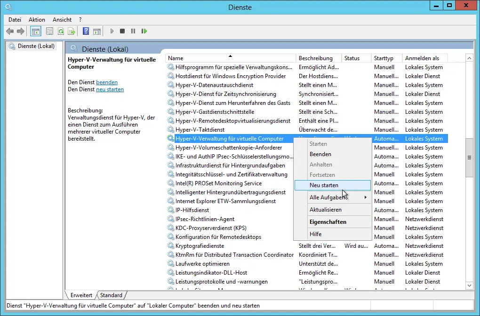Screen dimensions: 480x316
Task: Click the neu starten link in the description pane
Action: pos(110,89)
